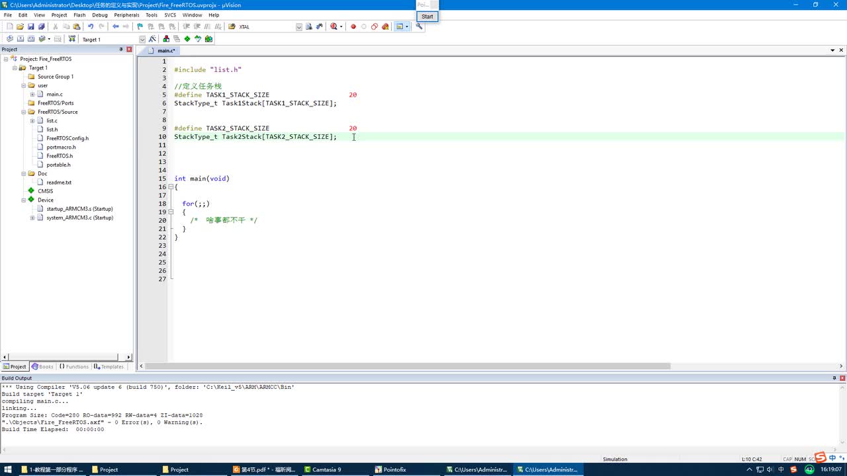Collapse Target 1 tree node
This screenshot has height=476, width=847.
click(x=15, y=67)
